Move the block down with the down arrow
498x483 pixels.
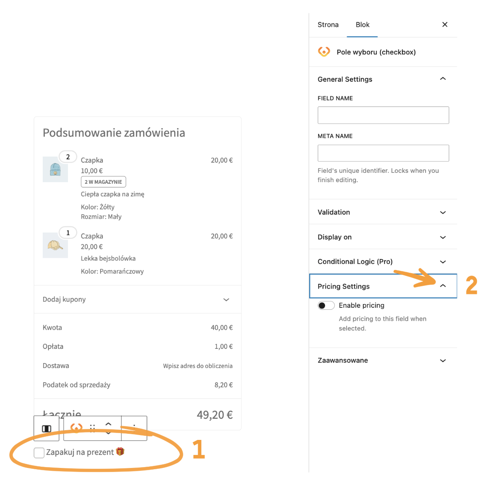tap(109, 433)
